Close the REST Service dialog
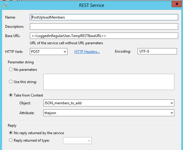Image resolution: width=183 pixels, height=150 pixels. [177, 4]
